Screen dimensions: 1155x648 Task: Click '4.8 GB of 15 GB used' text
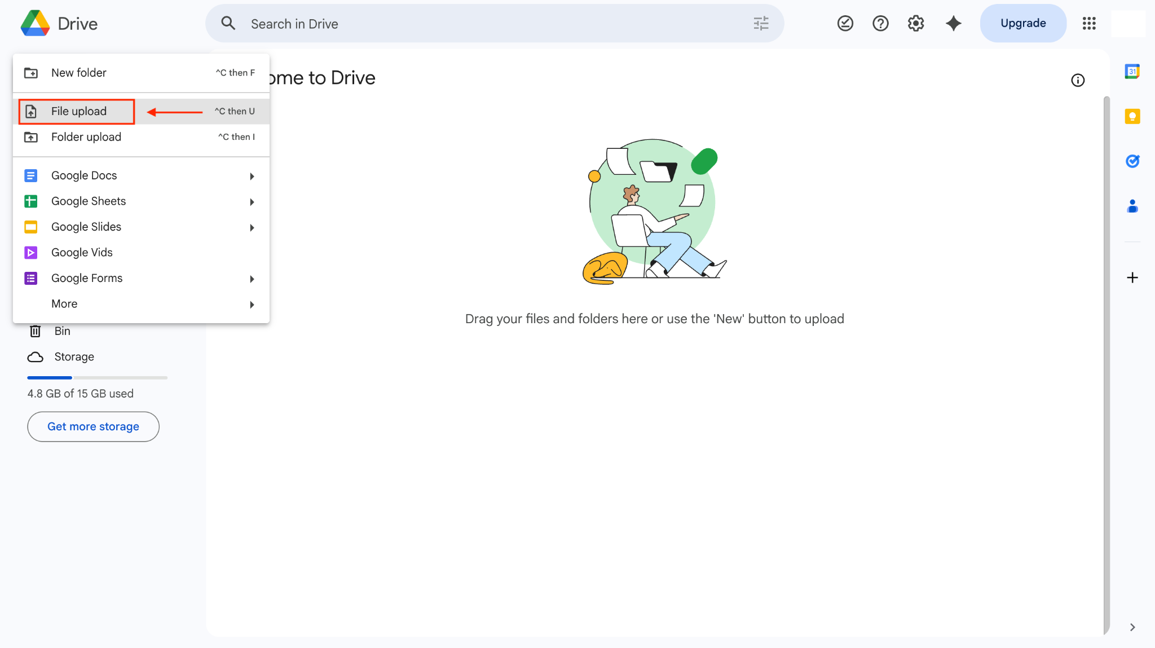(x=81, y=394)
